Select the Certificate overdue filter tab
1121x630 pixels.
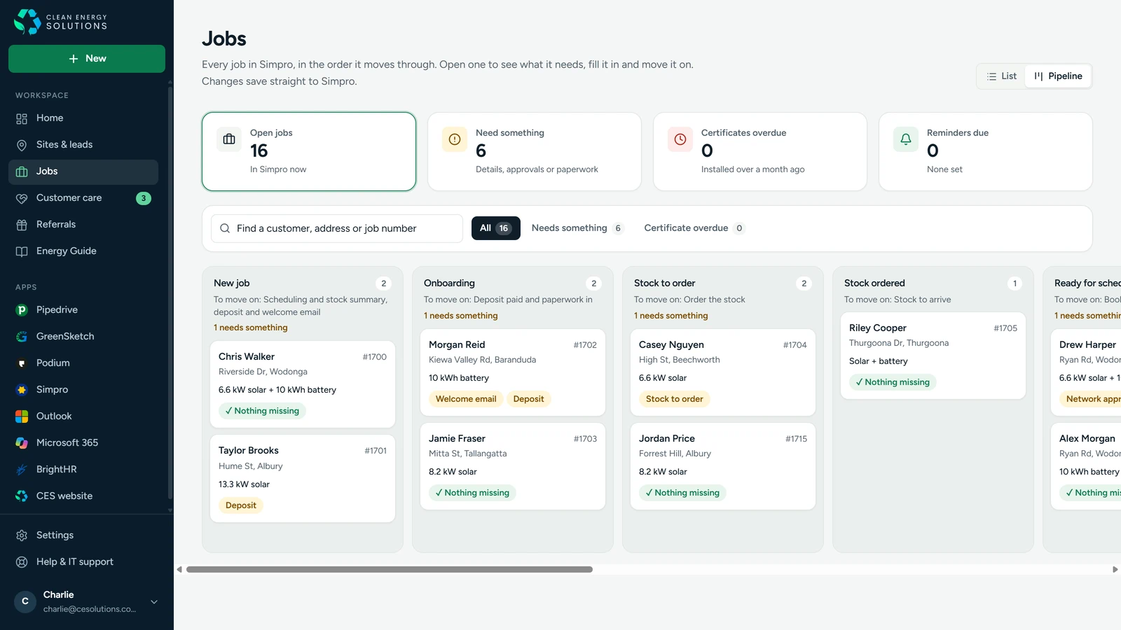pos(694,228)
